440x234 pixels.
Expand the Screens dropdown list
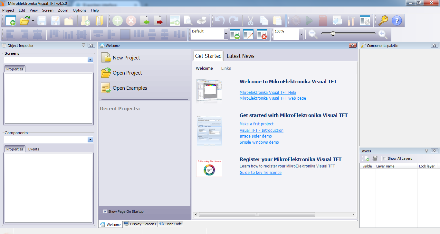90,60
